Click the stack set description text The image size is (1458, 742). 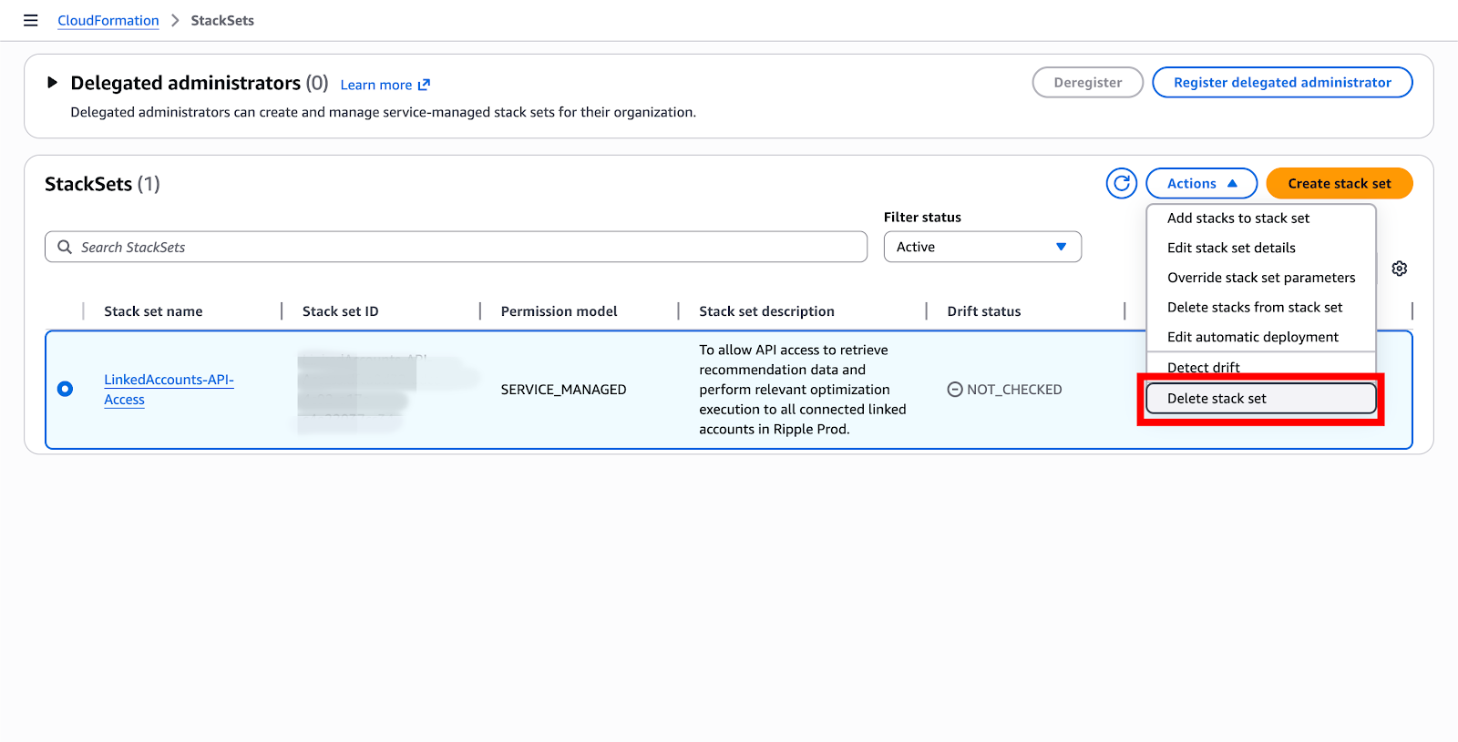pyautogui.click(x=803, y=390)
